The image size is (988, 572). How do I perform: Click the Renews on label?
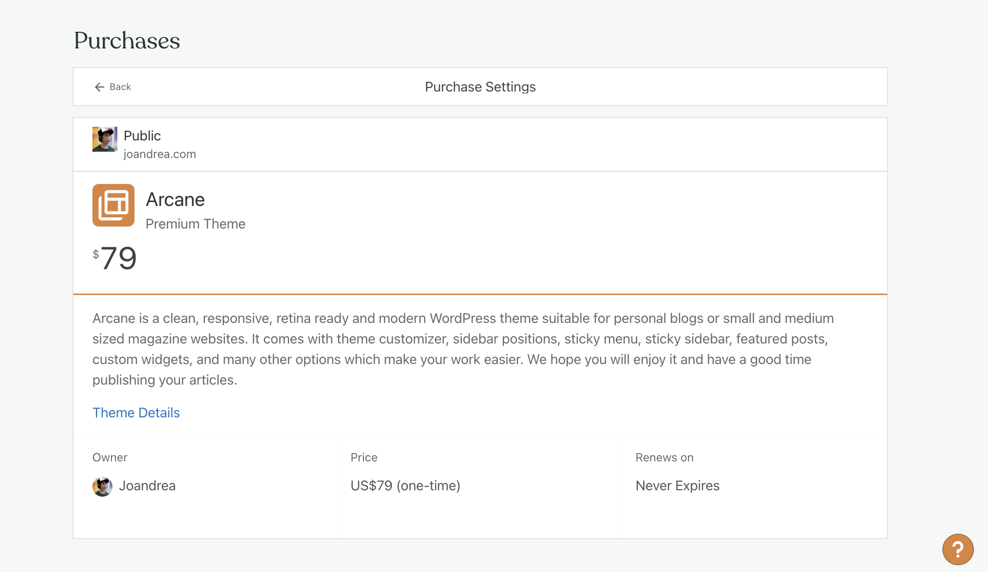click(664, 458)
